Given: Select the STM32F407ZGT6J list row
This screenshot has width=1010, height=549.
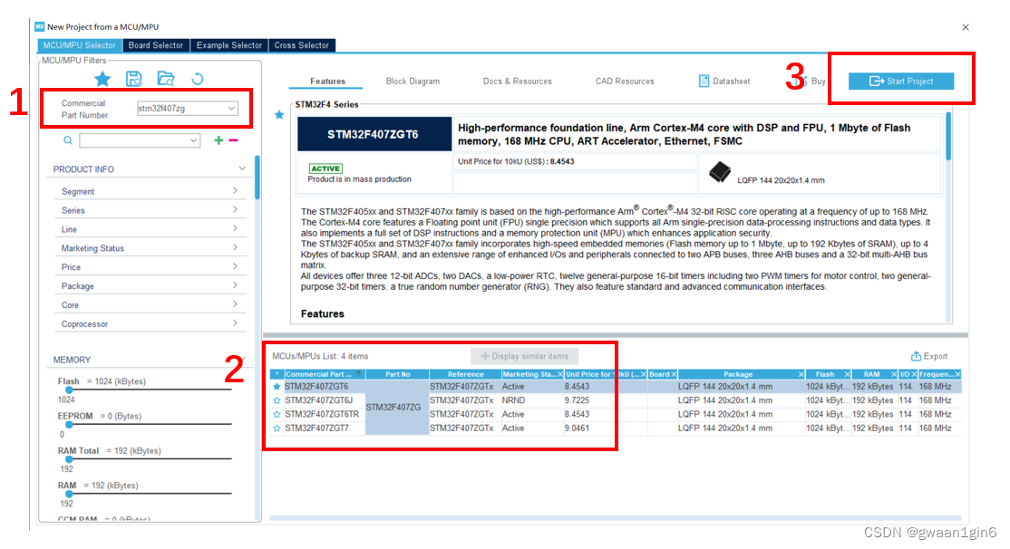Looking at the screenshot, I should tap(616, 400).
